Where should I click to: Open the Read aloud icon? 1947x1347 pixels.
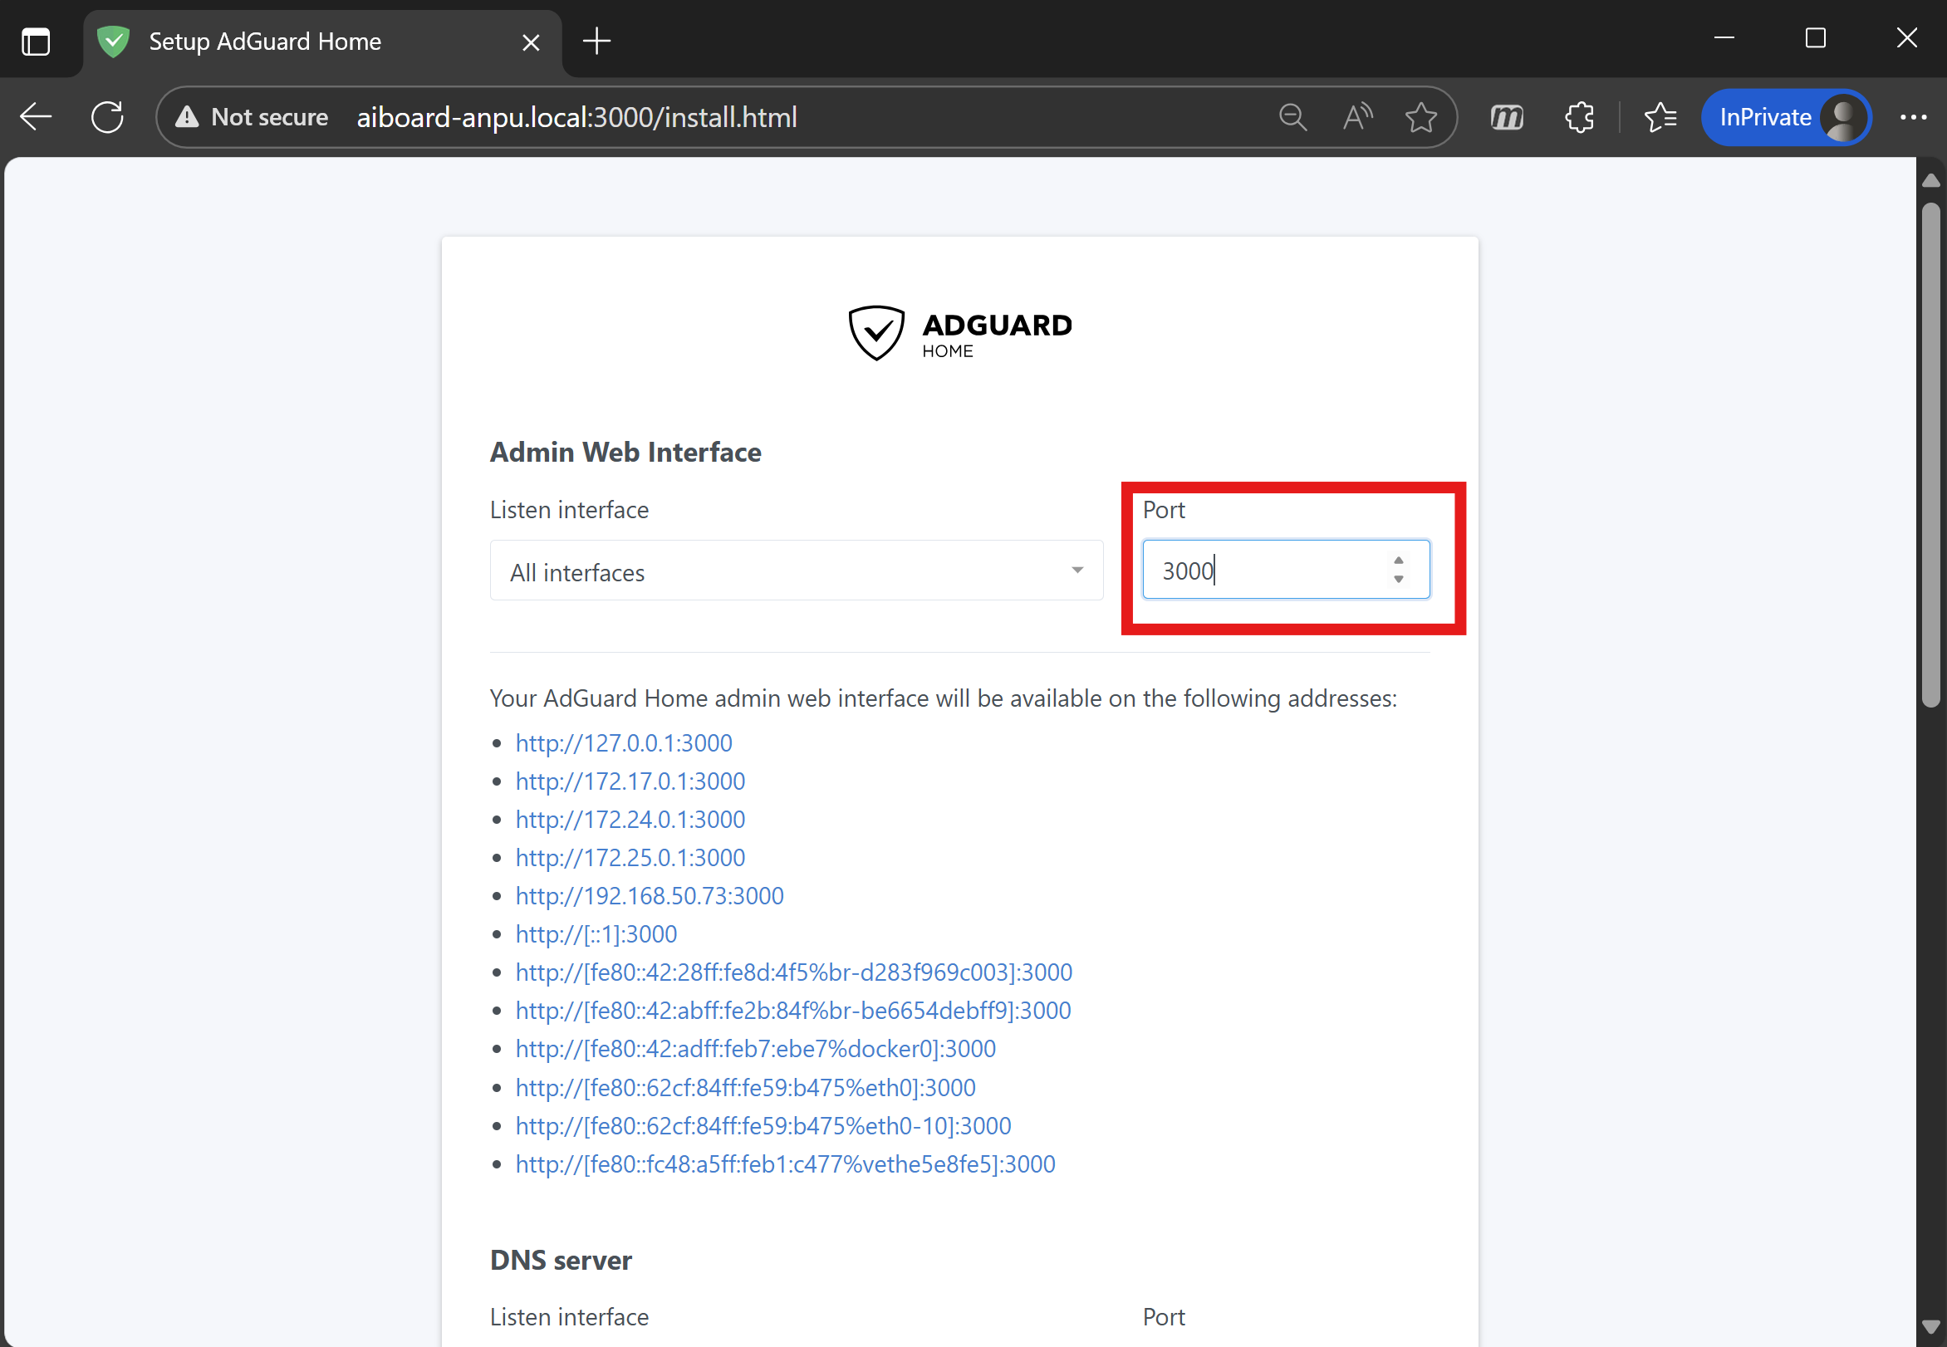click(1357, 116)
